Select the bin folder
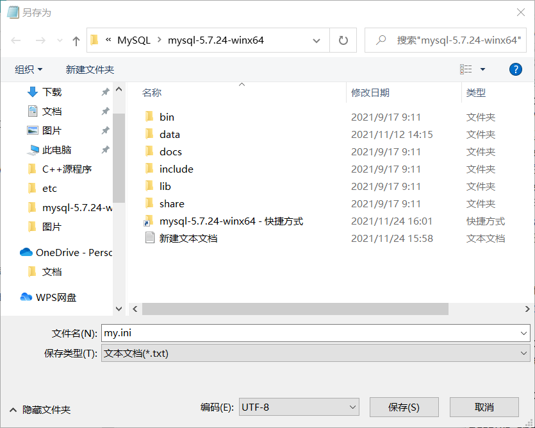 pos(167,117)
